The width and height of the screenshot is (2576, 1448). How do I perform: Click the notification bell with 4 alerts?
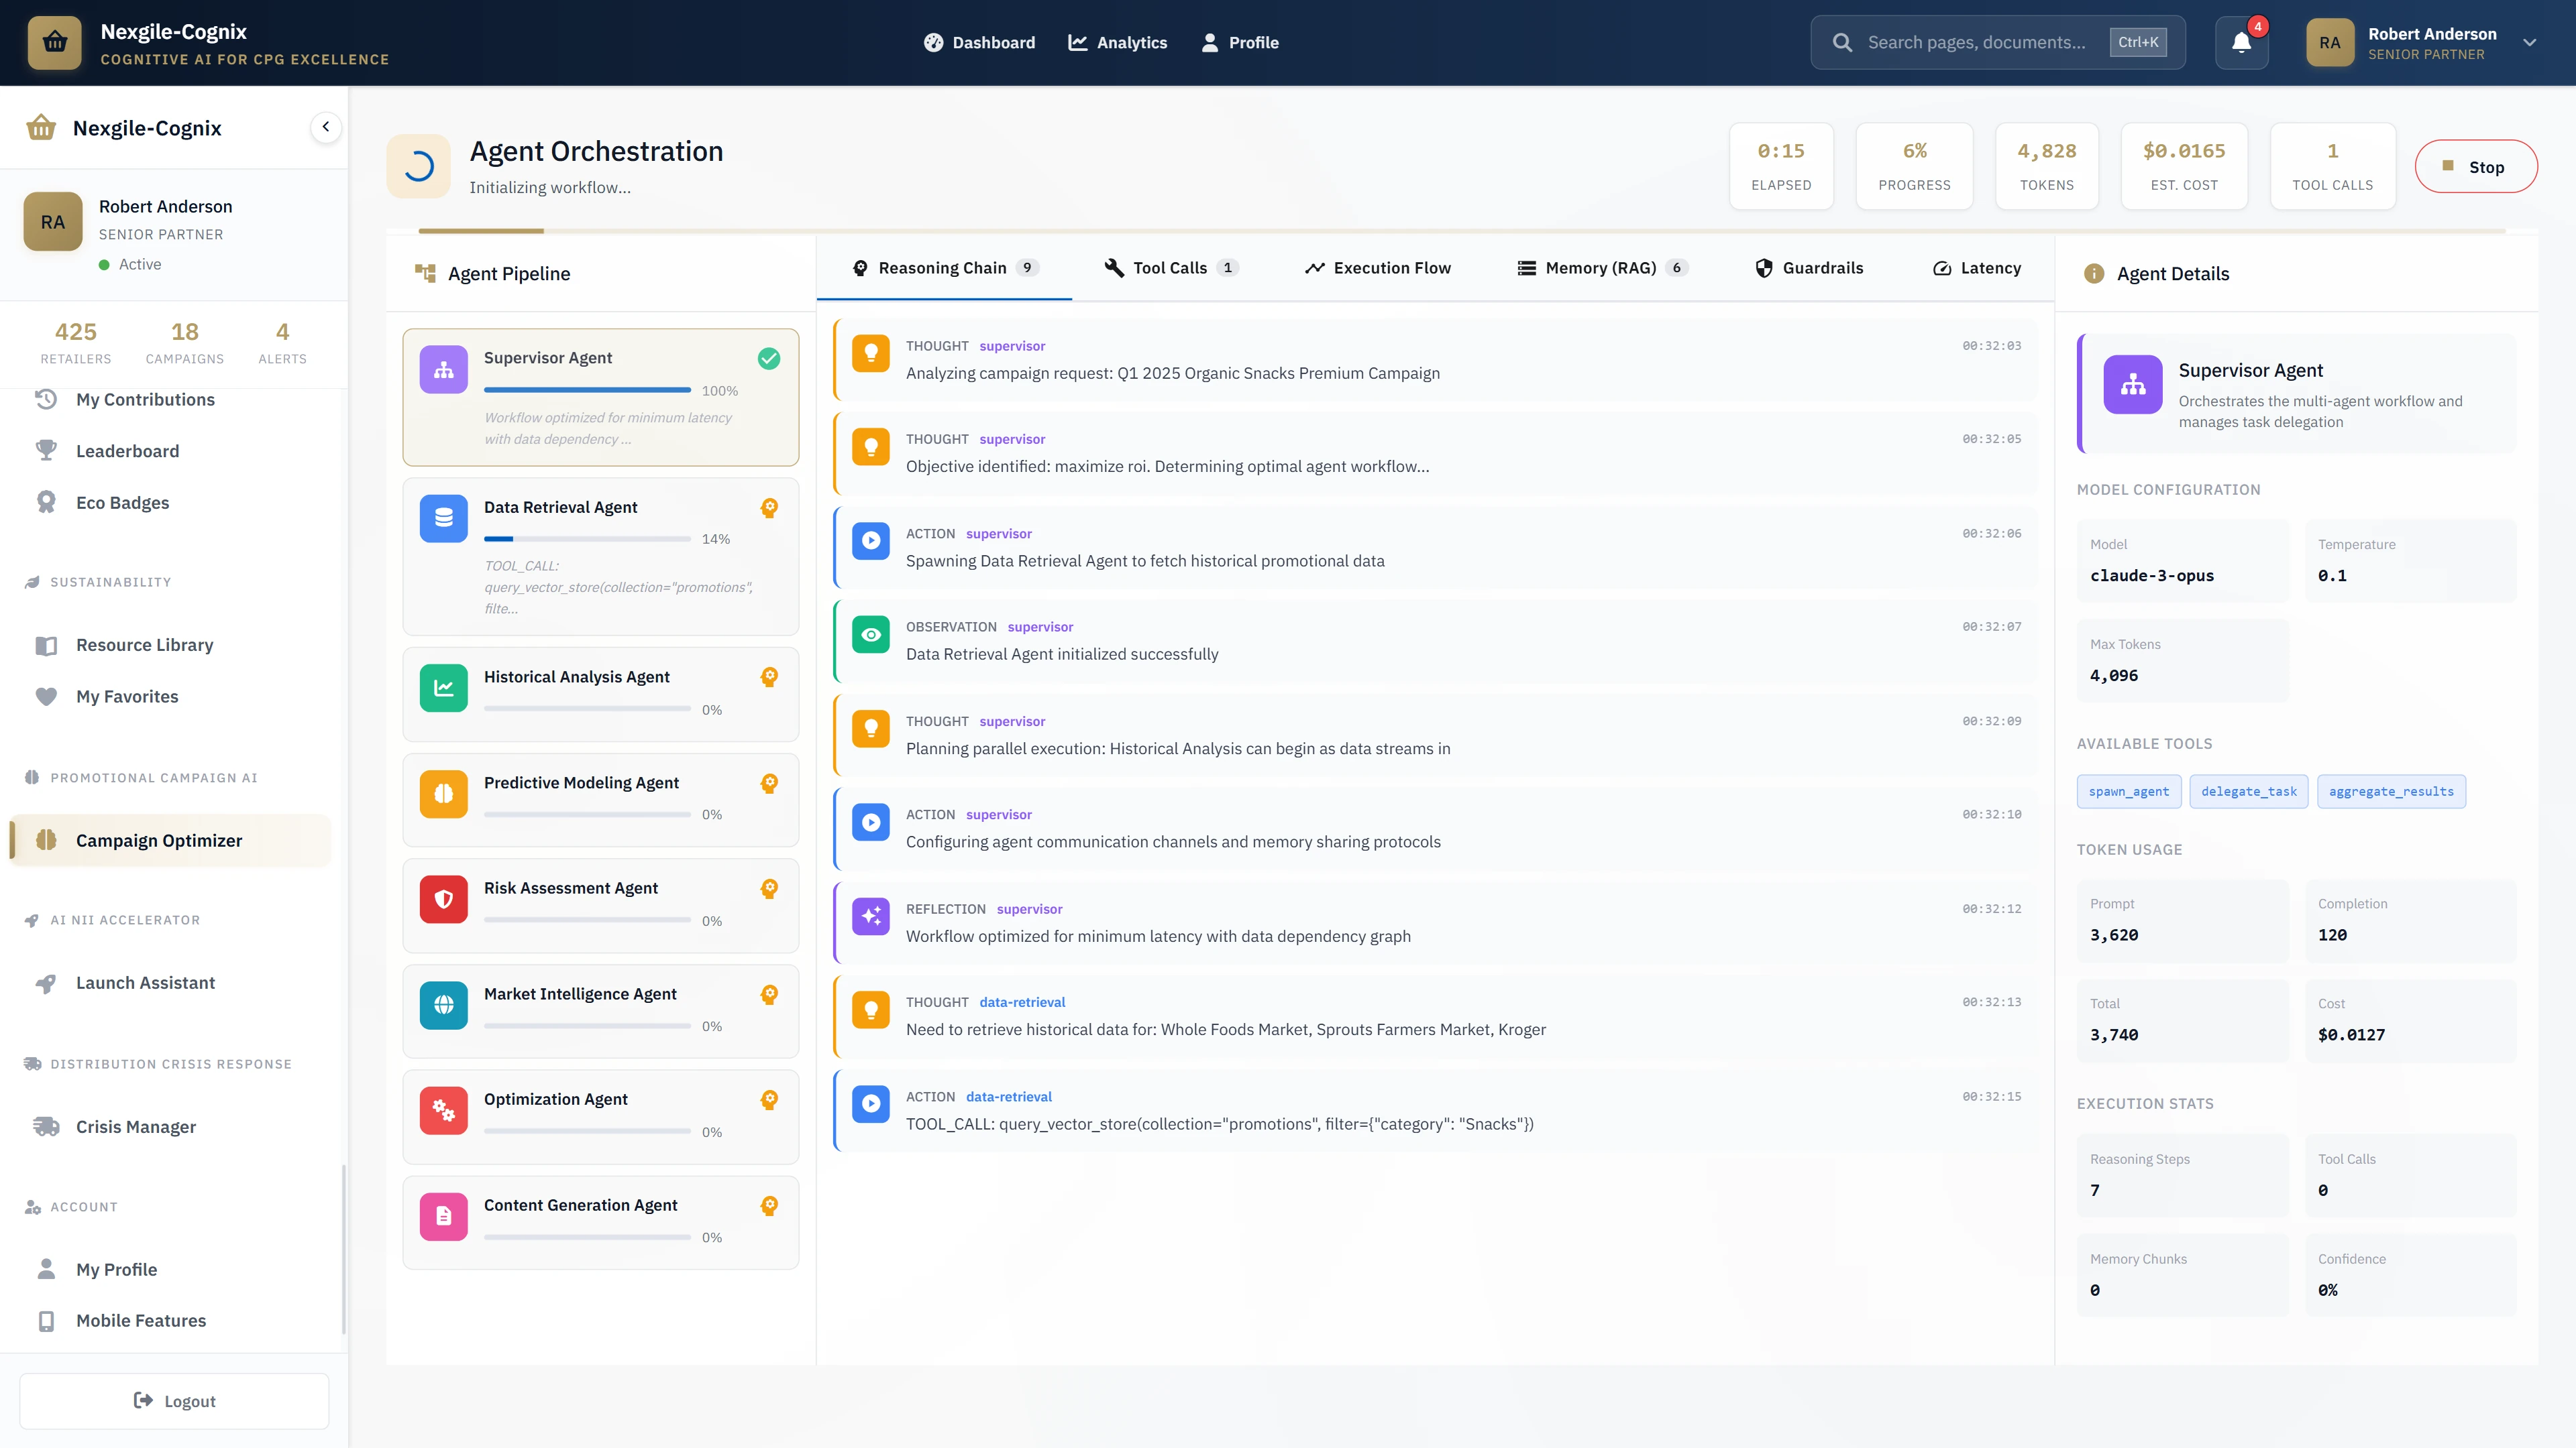click(2241, 42)
